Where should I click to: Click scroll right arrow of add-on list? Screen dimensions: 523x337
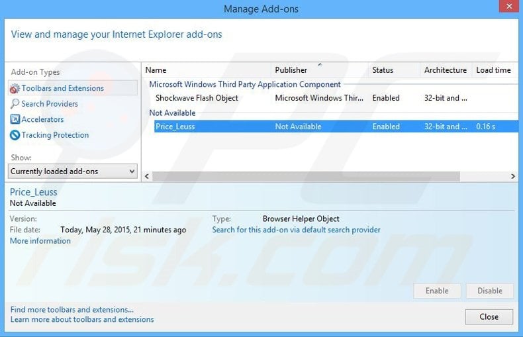(x=513, y=176)
